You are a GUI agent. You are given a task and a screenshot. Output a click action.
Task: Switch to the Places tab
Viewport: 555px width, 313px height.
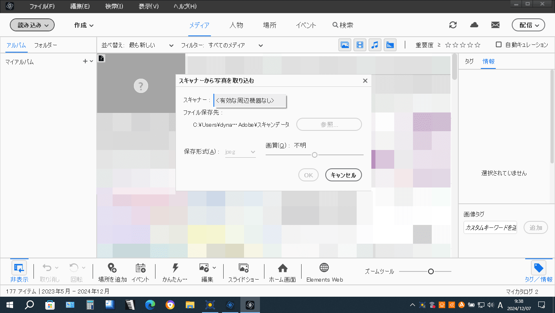tap(270, 25)
